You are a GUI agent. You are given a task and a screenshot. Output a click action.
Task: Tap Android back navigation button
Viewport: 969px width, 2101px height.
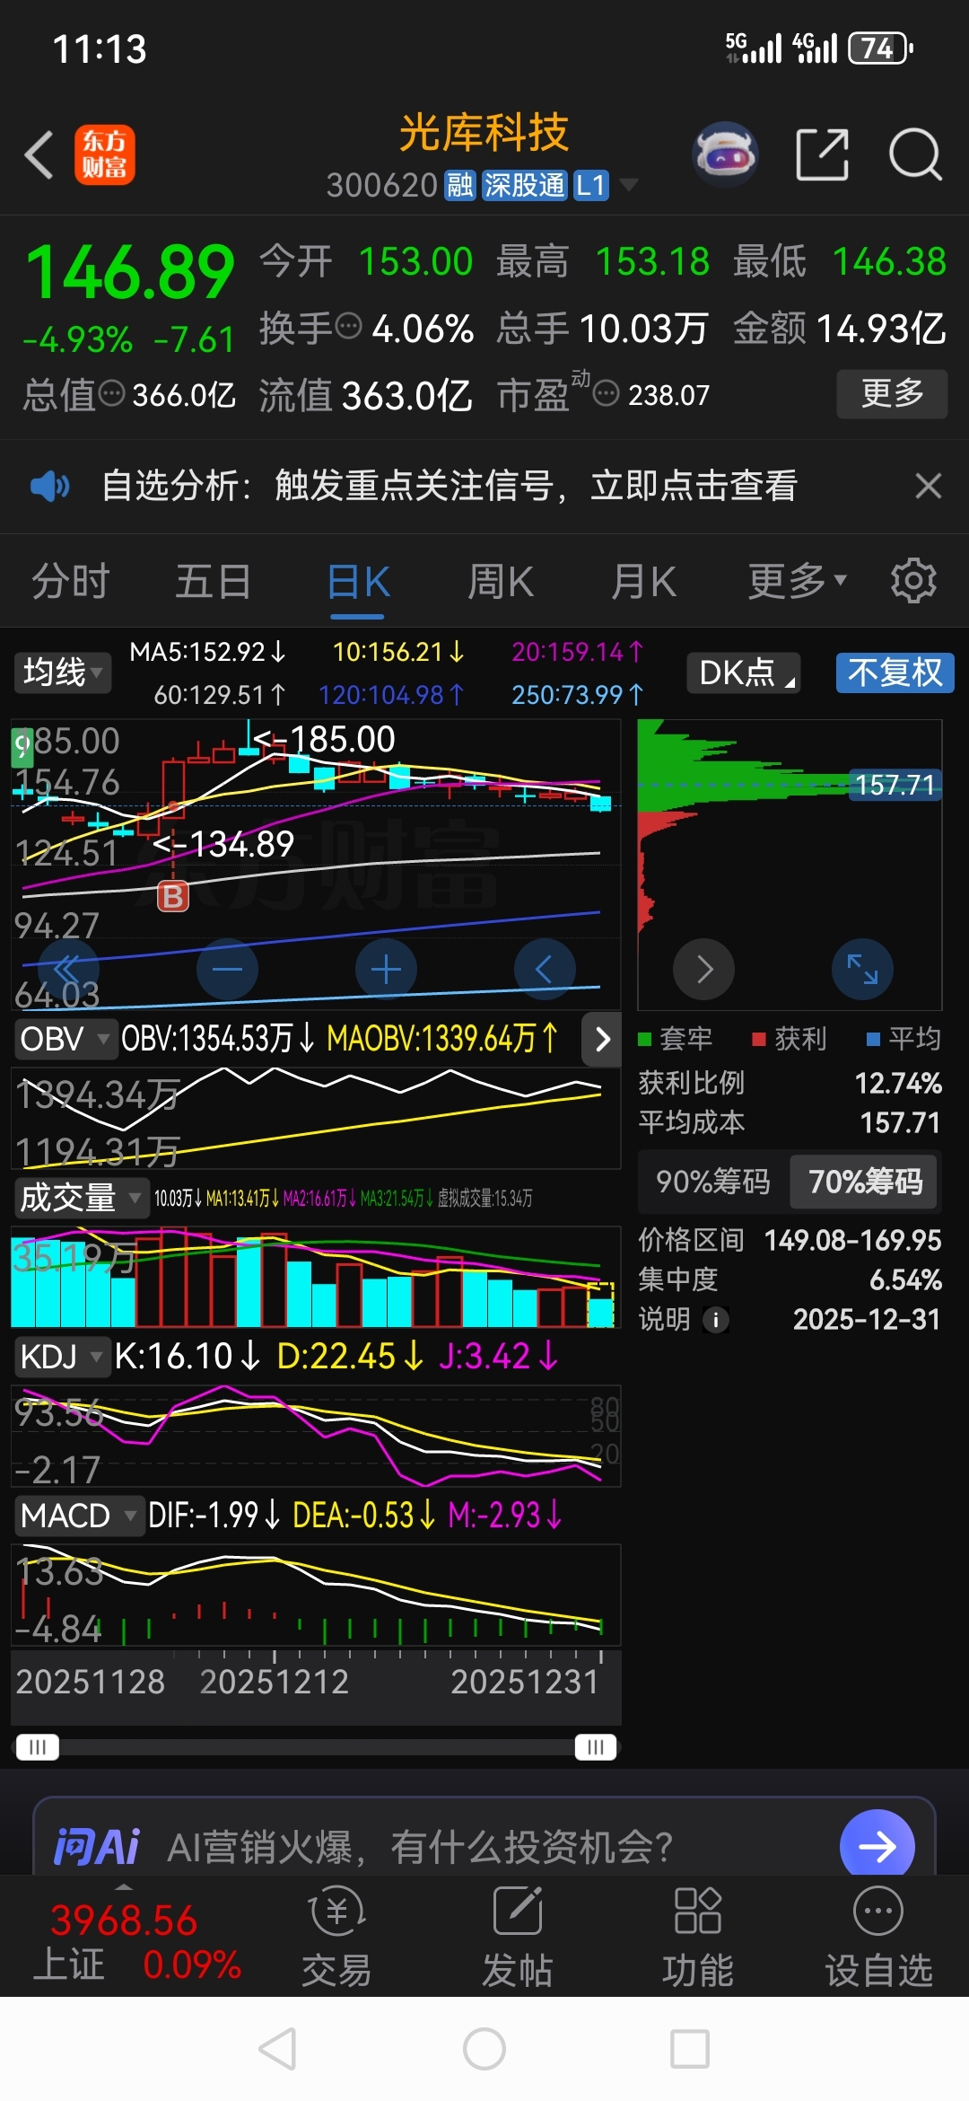coord(277,2049)
